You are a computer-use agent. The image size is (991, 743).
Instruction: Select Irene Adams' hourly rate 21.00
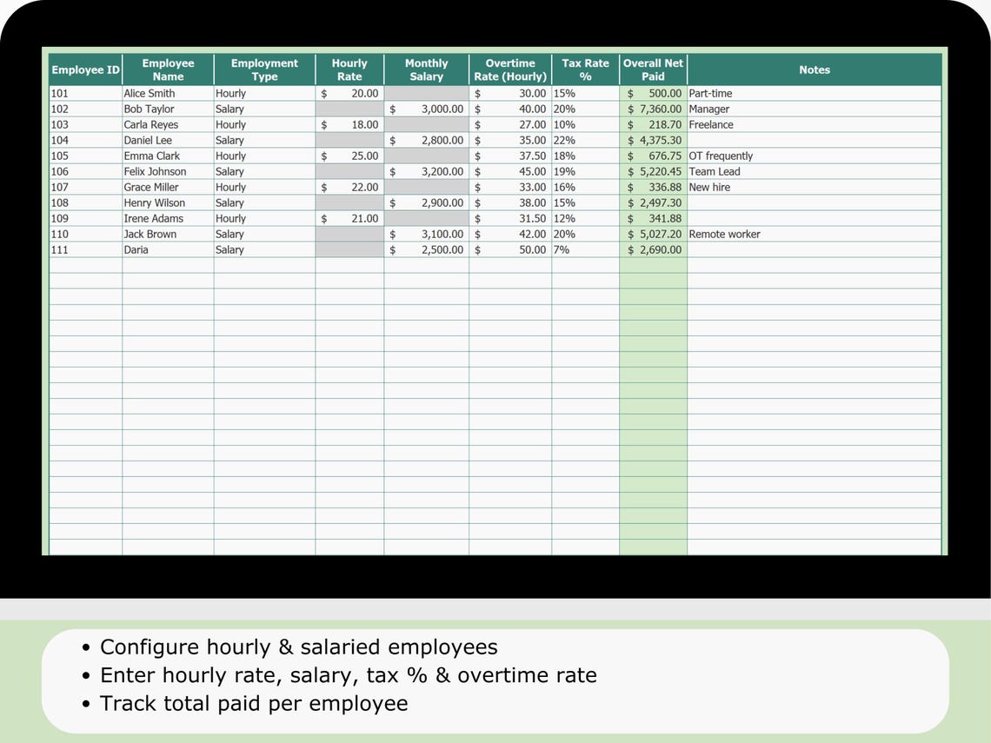349,218
